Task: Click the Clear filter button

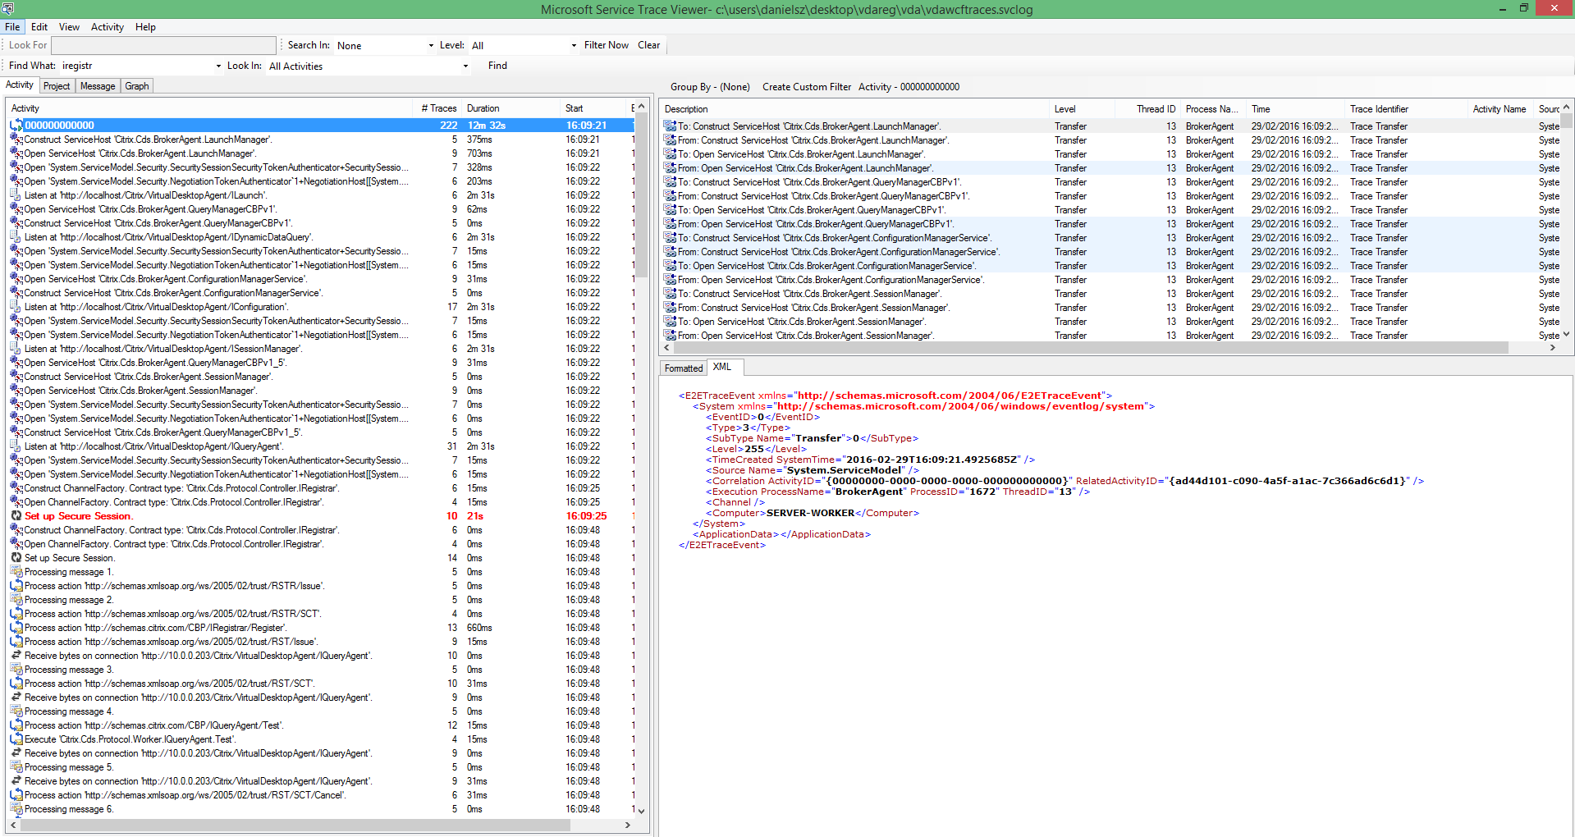Action: [x=648, y=45]
